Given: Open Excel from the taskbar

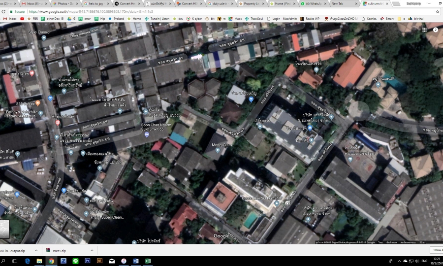Looking at the screenshot, I should 148,261.
